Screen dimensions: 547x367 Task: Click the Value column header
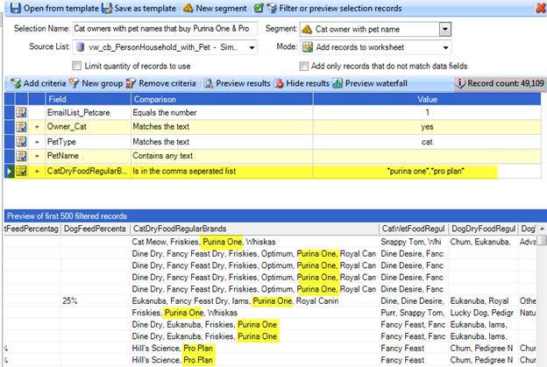click(x=427, y=99)
